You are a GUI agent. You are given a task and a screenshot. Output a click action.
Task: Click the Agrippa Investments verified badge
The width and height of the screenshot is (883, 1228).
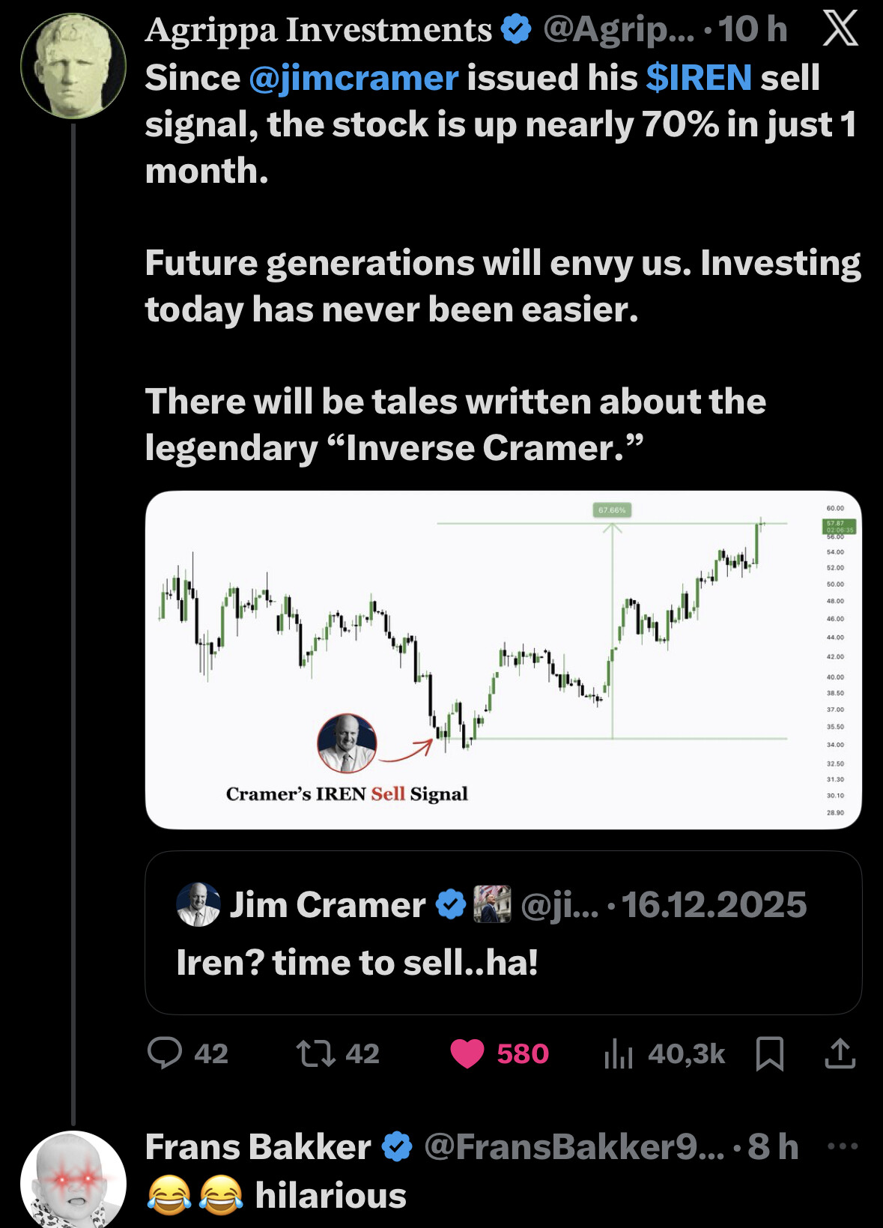point(515,30)
